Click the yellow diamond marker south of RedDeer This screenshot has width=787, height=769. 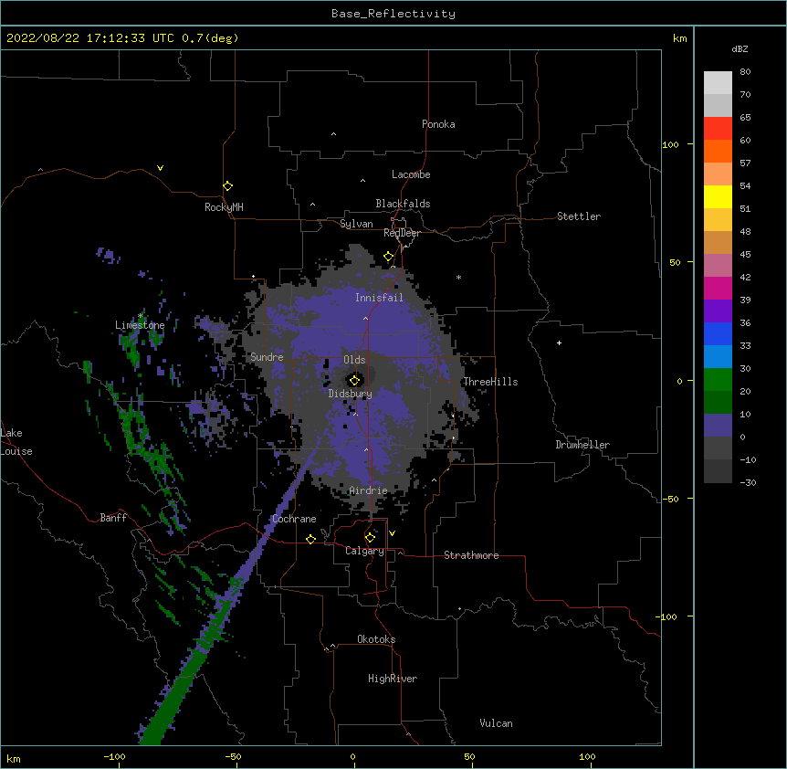(x=389, y=257)
